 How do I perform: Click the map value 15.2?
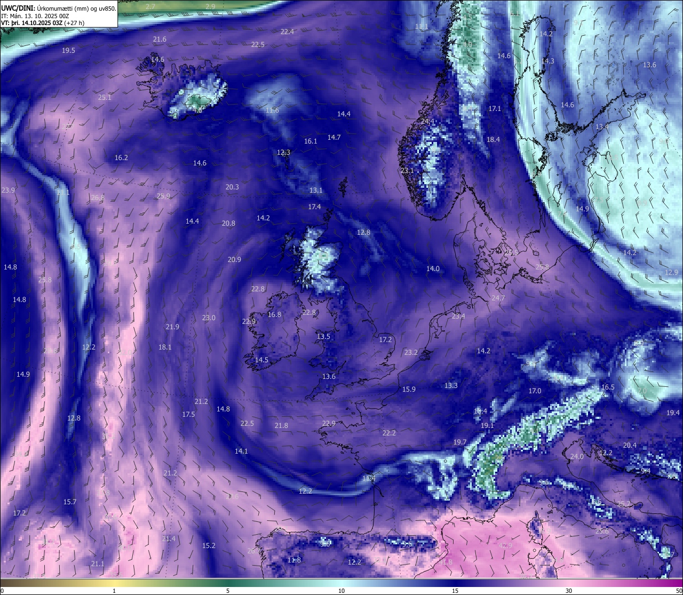pos(209,546)
